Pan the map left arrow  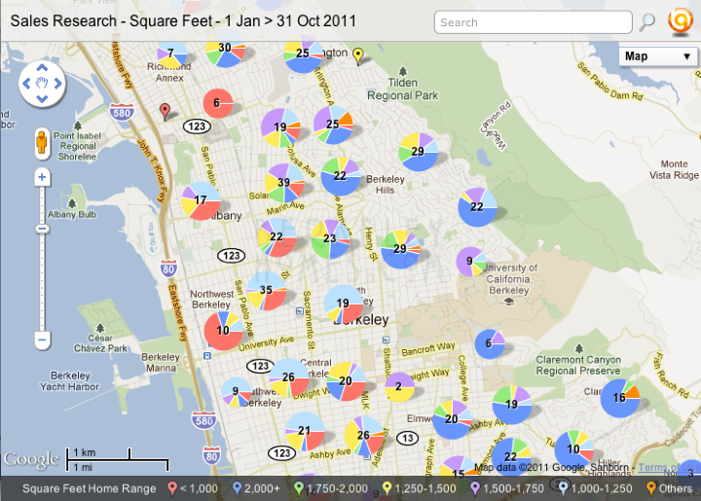click(x=26, y=84)
